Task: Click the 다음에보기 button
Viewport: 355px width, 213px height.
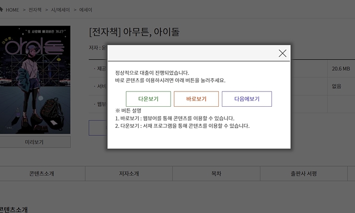Action: [247, 99]
